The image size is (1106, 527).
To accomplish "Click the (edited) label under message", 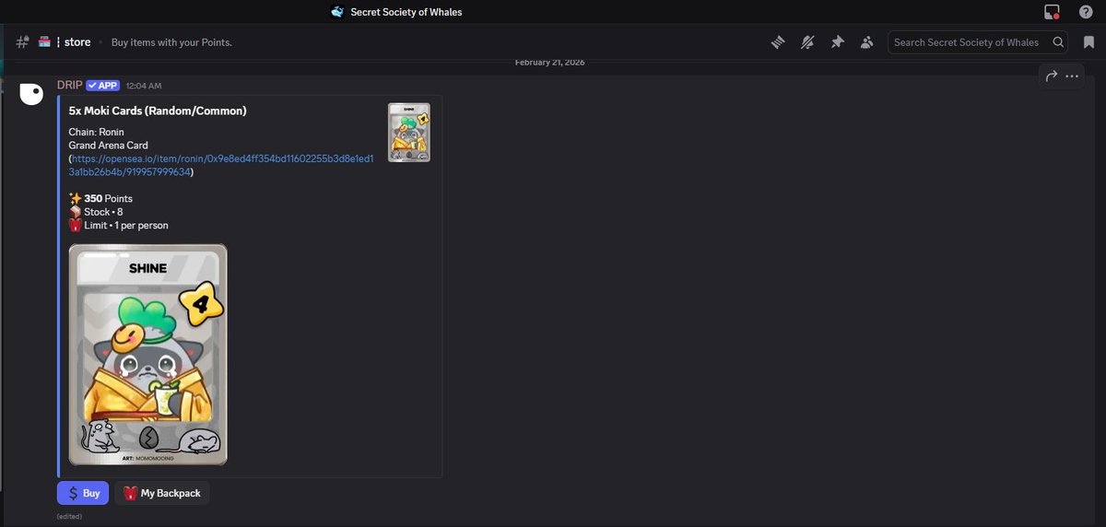I will tap(69, 516).
